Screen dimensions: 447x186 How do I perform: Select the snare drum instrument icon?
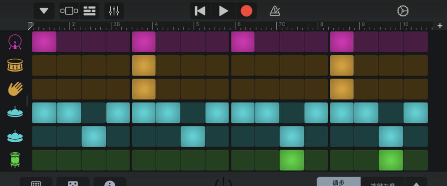point(15,66)
